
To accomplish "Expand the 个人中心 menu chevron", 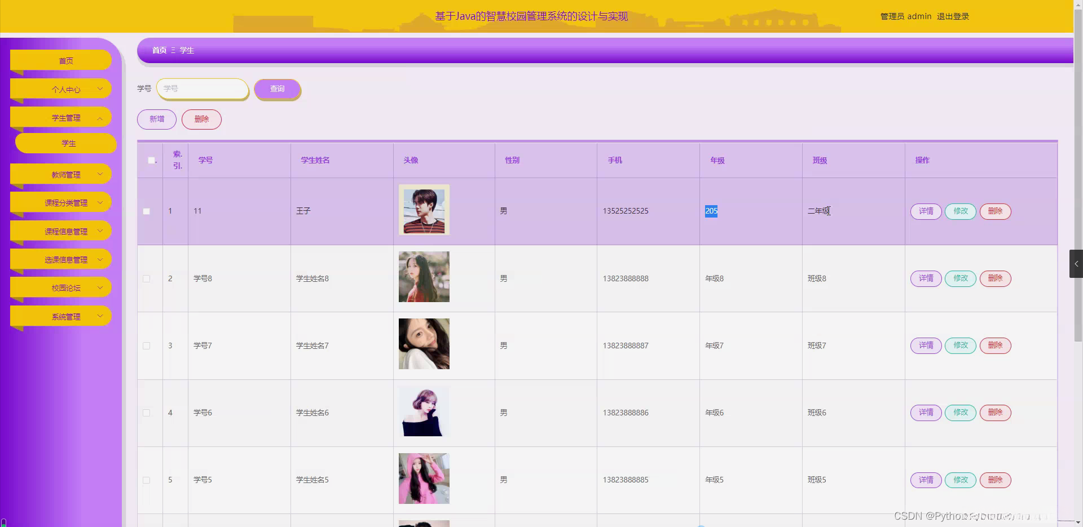I will click(x=100, y=88).
